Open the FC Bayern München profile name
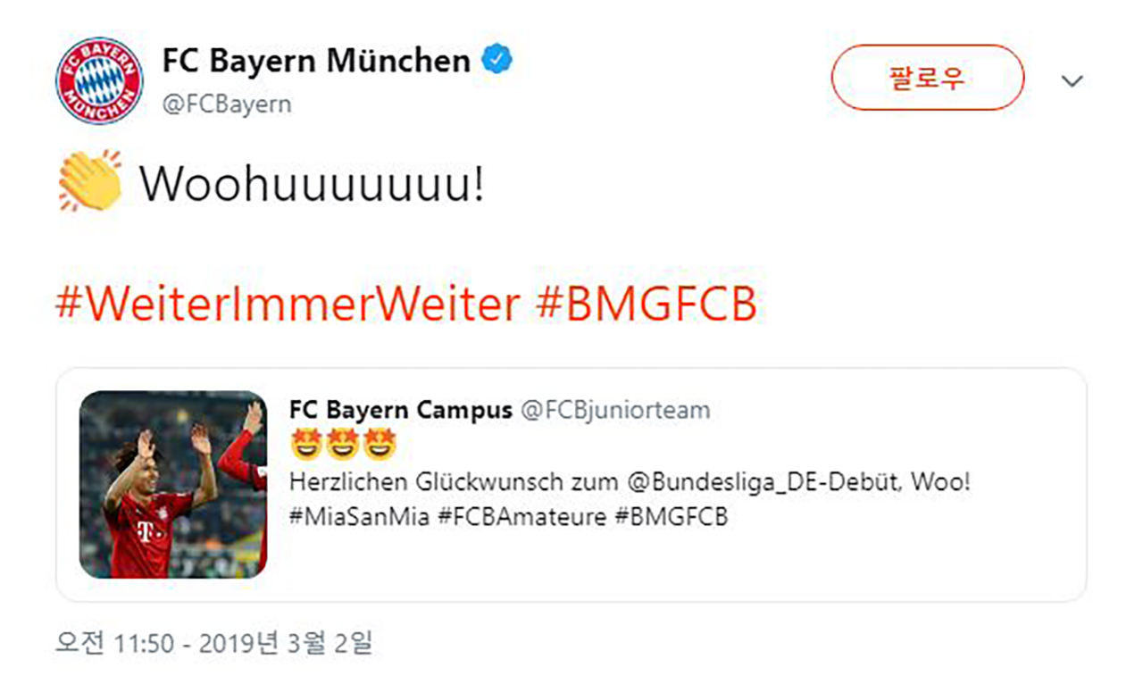The image size is (1143, 684). (x=316, y=62)
